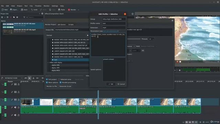Click the filter funnel icon in Project Bin

coord(24,17)
